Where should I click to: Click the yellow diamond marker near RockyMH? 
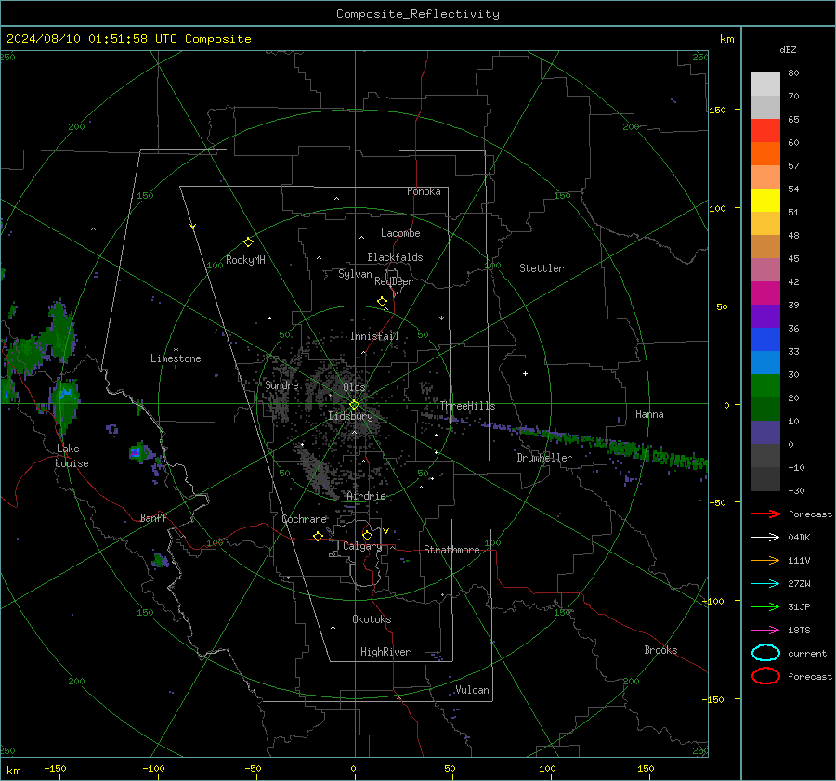click(248, 242)
